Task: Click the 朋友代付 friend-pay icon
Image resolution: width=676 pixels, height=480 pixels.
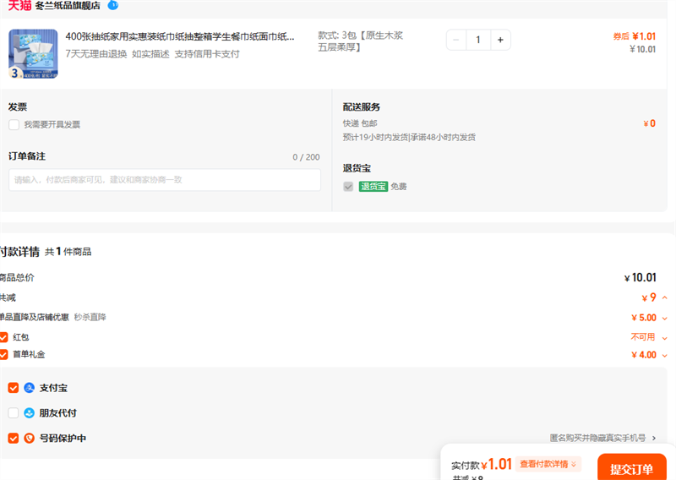Action: coord(30,413)
